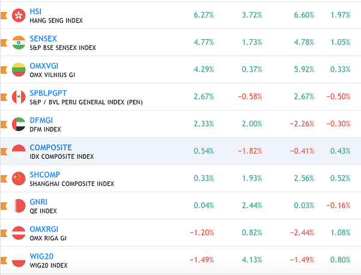Click the China flag logo for SHCOMP

coord(19,179)
